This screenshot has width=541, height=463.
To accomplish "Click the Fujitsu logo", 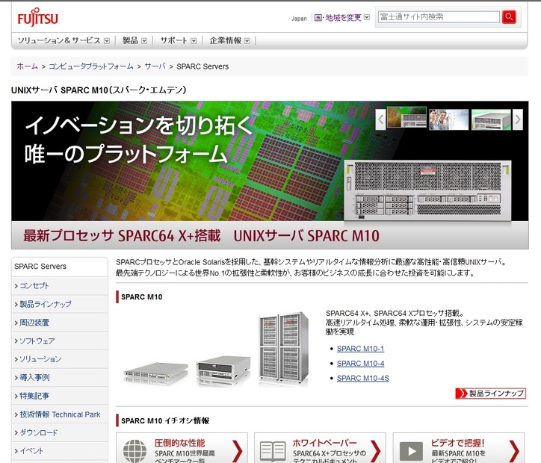I will (38, 17).
